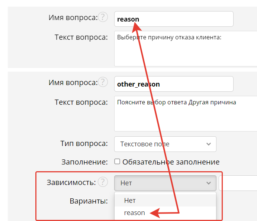Click the Тип вопроса label
Viewport: 257px width, 221px height.
click(x=84, y=144)
